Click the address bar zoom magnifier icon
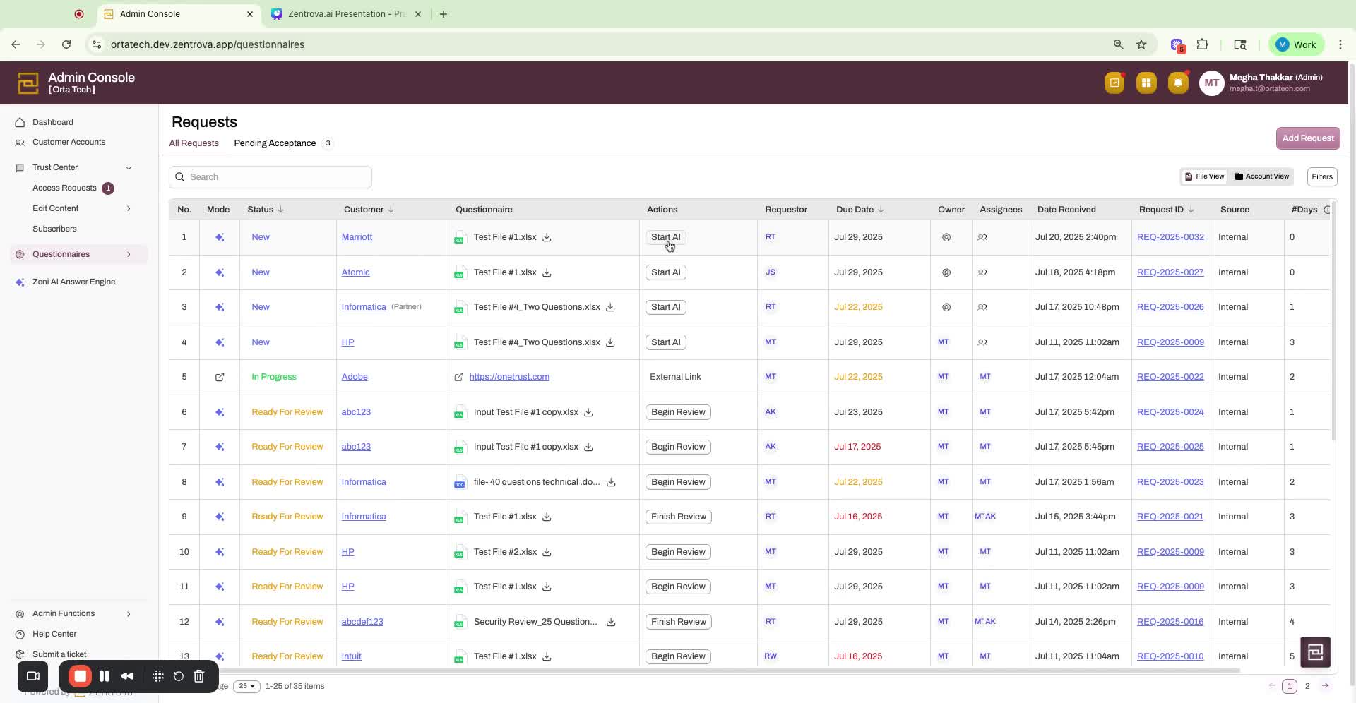The width and height of the screenshot is (1356, 703). [x=1118, y=44]
